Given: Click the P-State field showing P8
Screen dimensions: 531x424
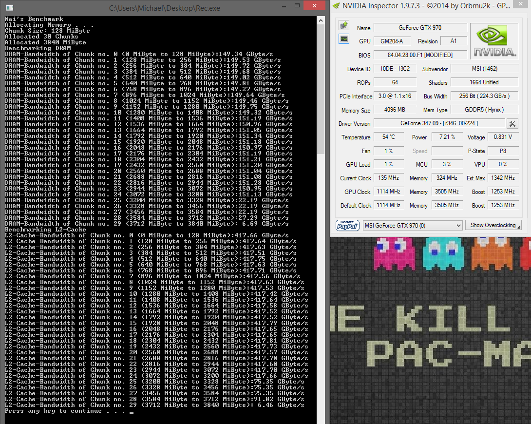Looking at the screenshot, I should tap(503, 151).
